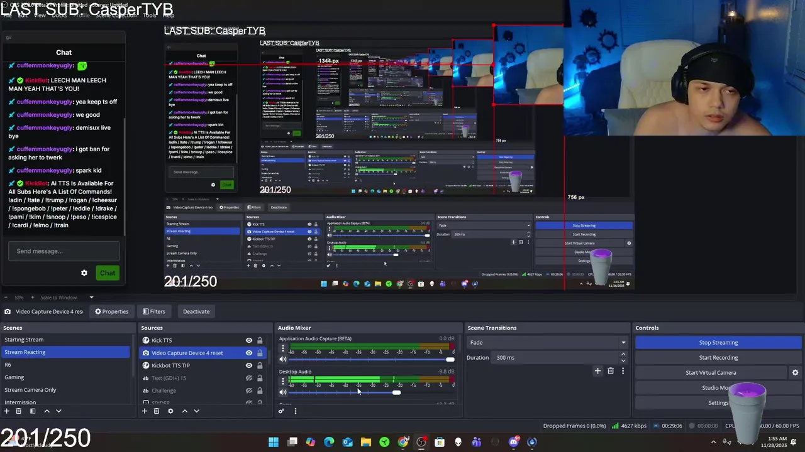This screenshot has width=805, height=452.
Task: Hide the Kick TTS source
Action: coord(249,340)
